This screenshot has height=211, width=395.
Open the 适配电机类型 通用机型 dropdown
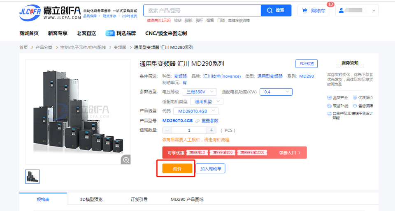[x=207, y=101]
